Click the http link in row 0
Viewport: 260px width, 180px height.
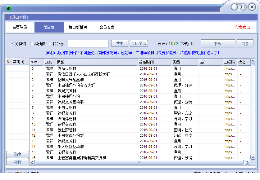(x=230, y=68)
